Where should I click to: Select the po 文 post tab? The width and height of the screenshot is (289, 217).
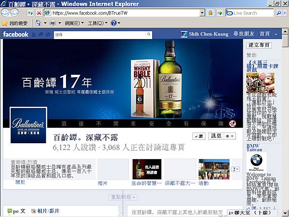(16, 211)
